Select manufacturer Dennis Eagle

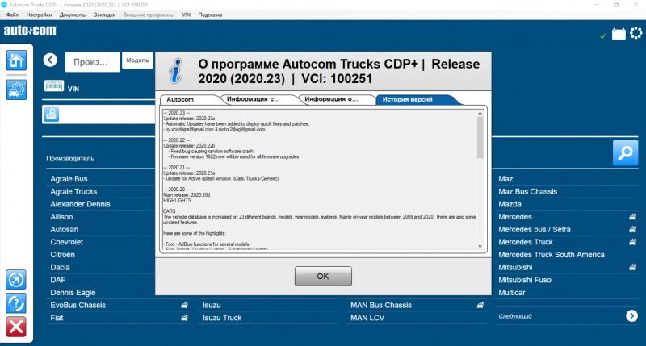[73, 293]
